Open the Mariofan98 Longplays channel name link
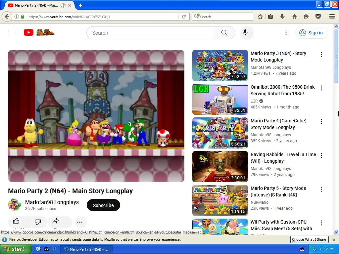 52,202
